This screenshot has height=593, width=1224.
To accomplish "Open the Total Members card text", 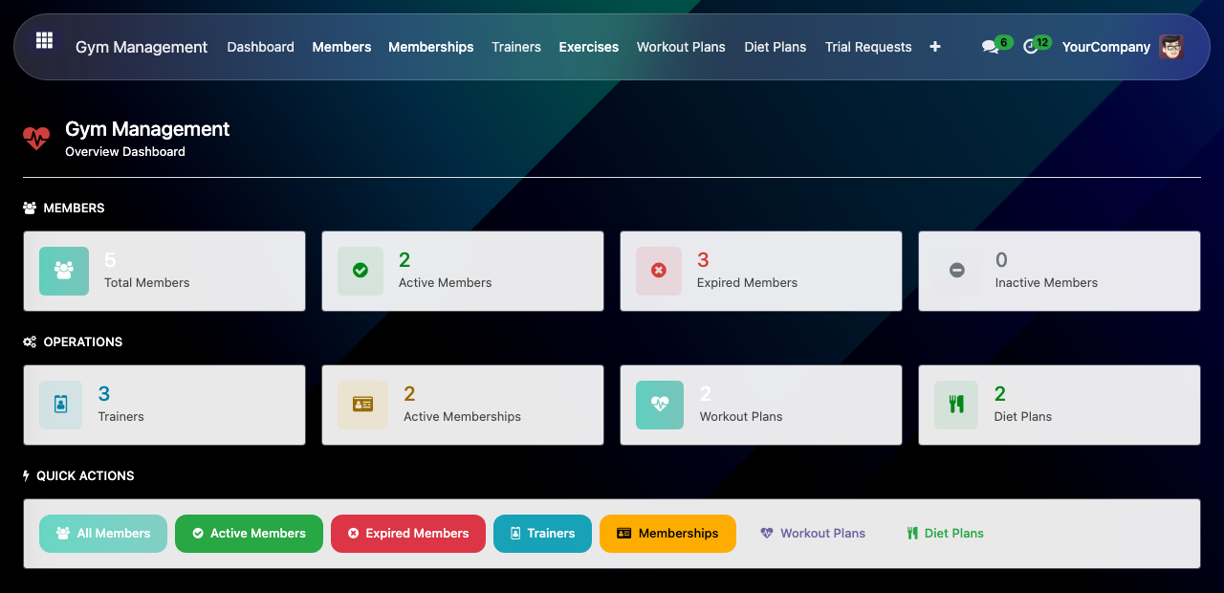I will click(147, 283).
